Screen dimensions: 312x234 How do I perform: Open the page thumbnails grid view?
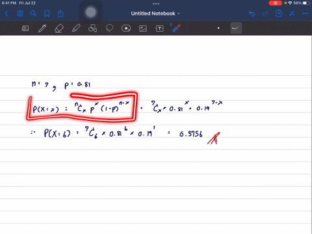pyautogui.click(x=20, y=14)
